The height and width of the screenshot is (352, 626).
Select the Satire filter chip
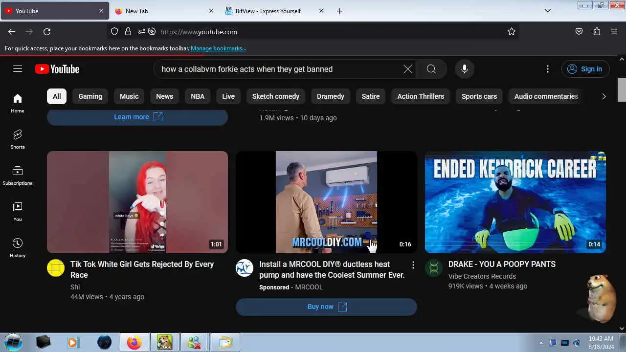371,96
